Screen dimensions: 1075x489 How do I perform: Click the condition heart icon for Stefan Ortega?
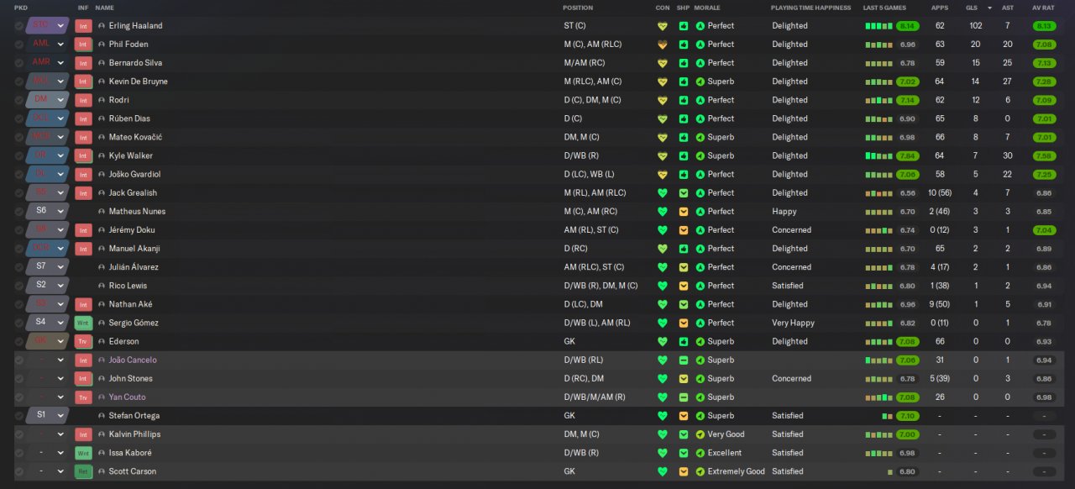662,416
